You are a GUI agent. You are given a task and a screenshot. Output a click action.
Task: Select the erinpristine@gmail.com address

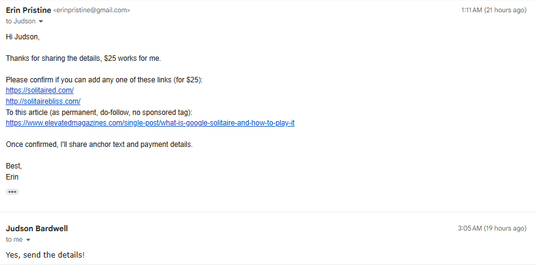point(92,10)
